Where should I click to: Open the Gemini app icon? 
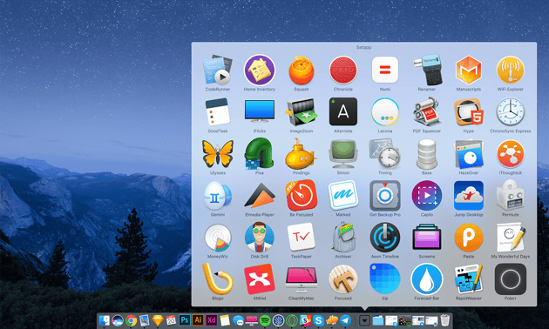[x=218, y=196]
